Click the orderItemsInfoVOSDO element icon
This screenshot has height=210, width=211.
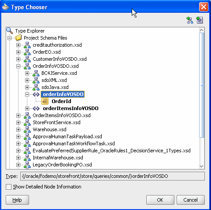[x=36, y=108]
